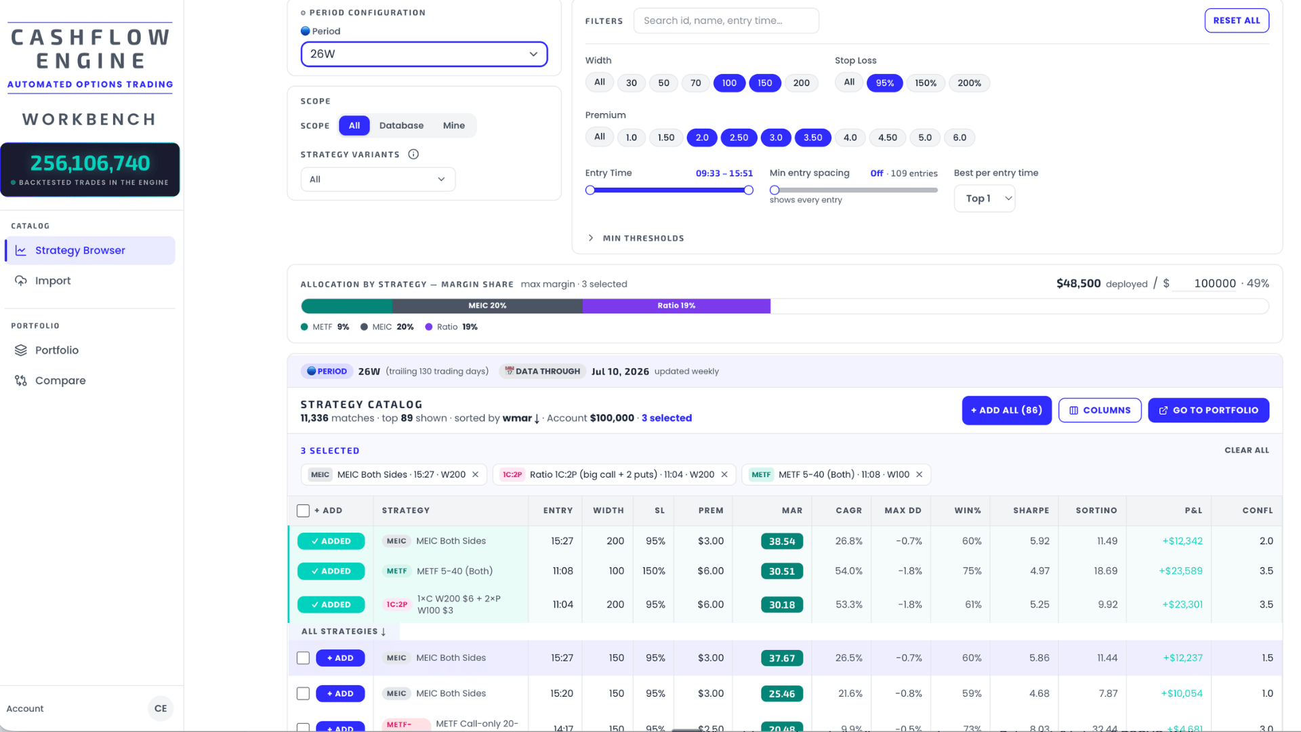The width and height of the screenshot is (1301, 732).
Task: Click the 1C:2P tag in added row
Action: click(397, 605)
